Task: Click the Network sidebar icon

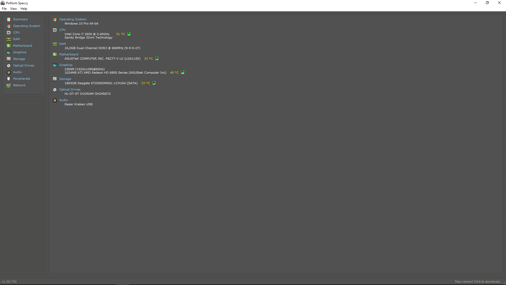Action: click(x=9, y=85)
